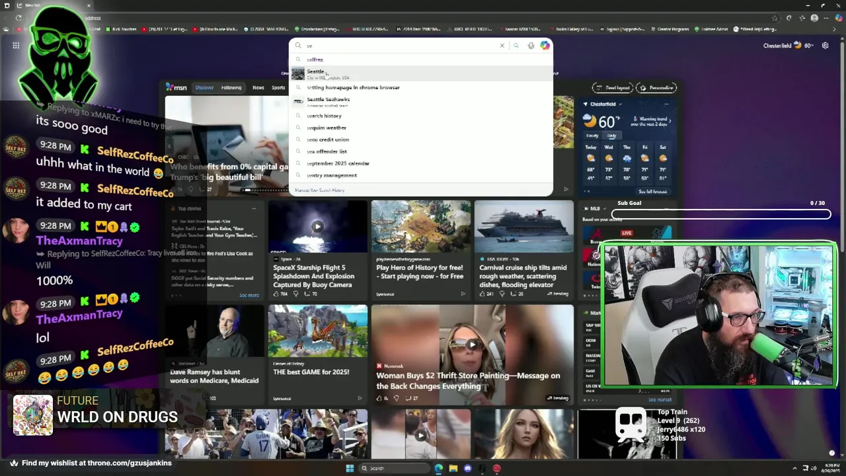Select Wednesday in the weather forecast
Viewport: 846px width, 476px height.
609,163
